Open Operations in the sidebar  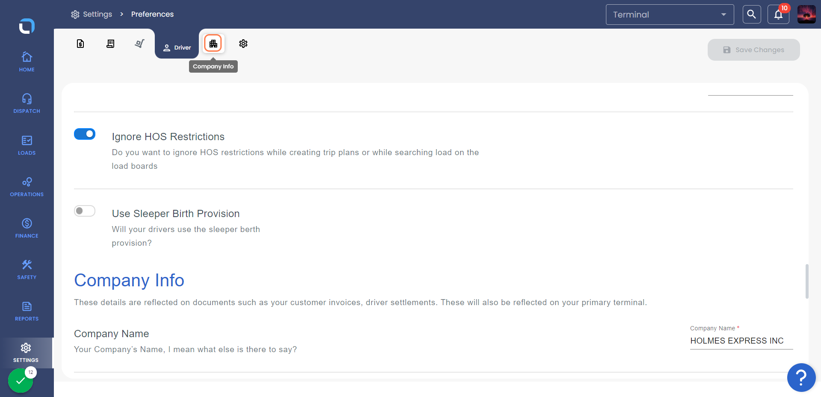[x=27, y=187]
